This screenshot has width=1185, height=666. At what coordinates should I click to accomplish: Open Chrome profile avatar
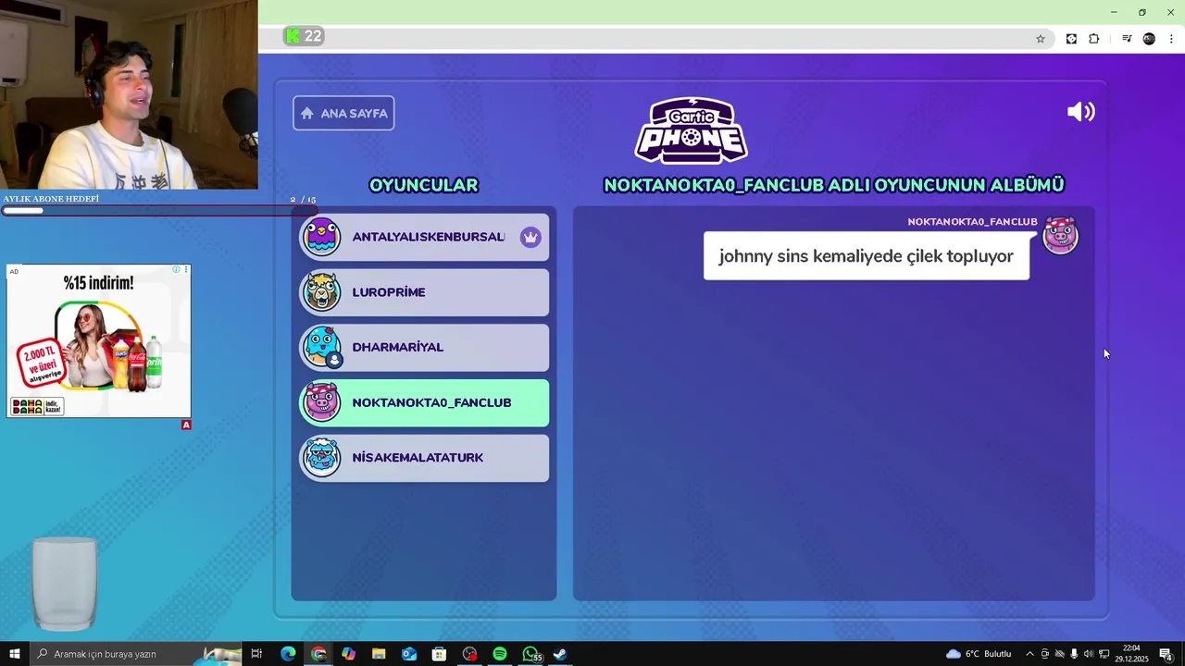coord(1149,39)
